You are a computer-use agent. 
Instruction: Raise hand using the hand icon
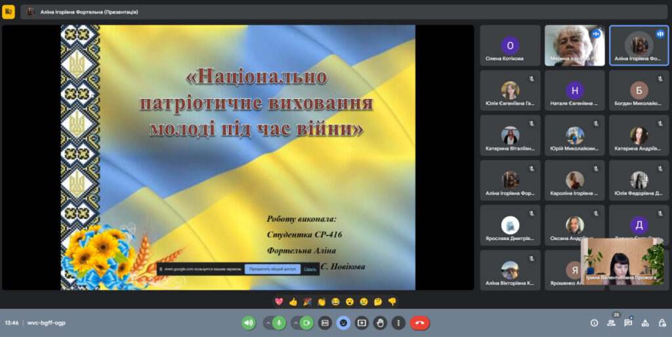[x=380, y=323]
